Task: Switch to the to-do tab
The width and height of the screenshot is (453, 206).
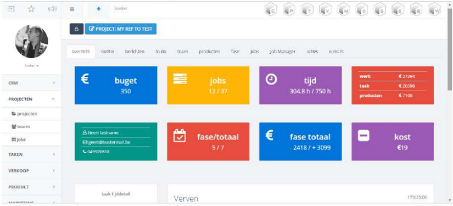Action: pyautogui.click(x=161, y=52)
